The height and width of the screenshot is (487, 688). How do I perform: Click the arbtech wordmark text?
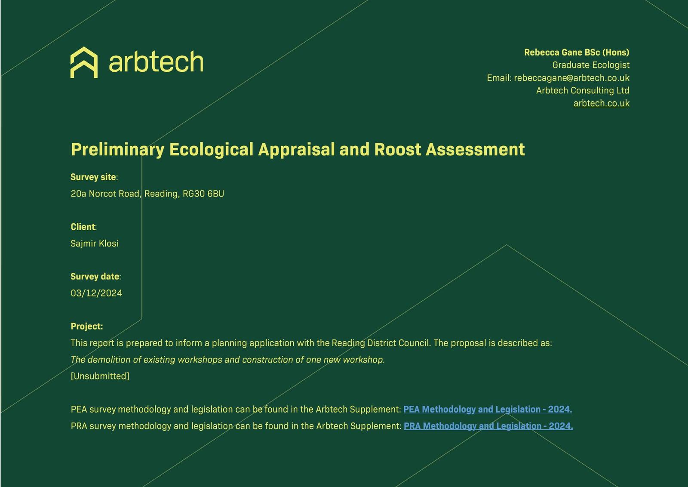pyautogui.click(x=156, y=62)
